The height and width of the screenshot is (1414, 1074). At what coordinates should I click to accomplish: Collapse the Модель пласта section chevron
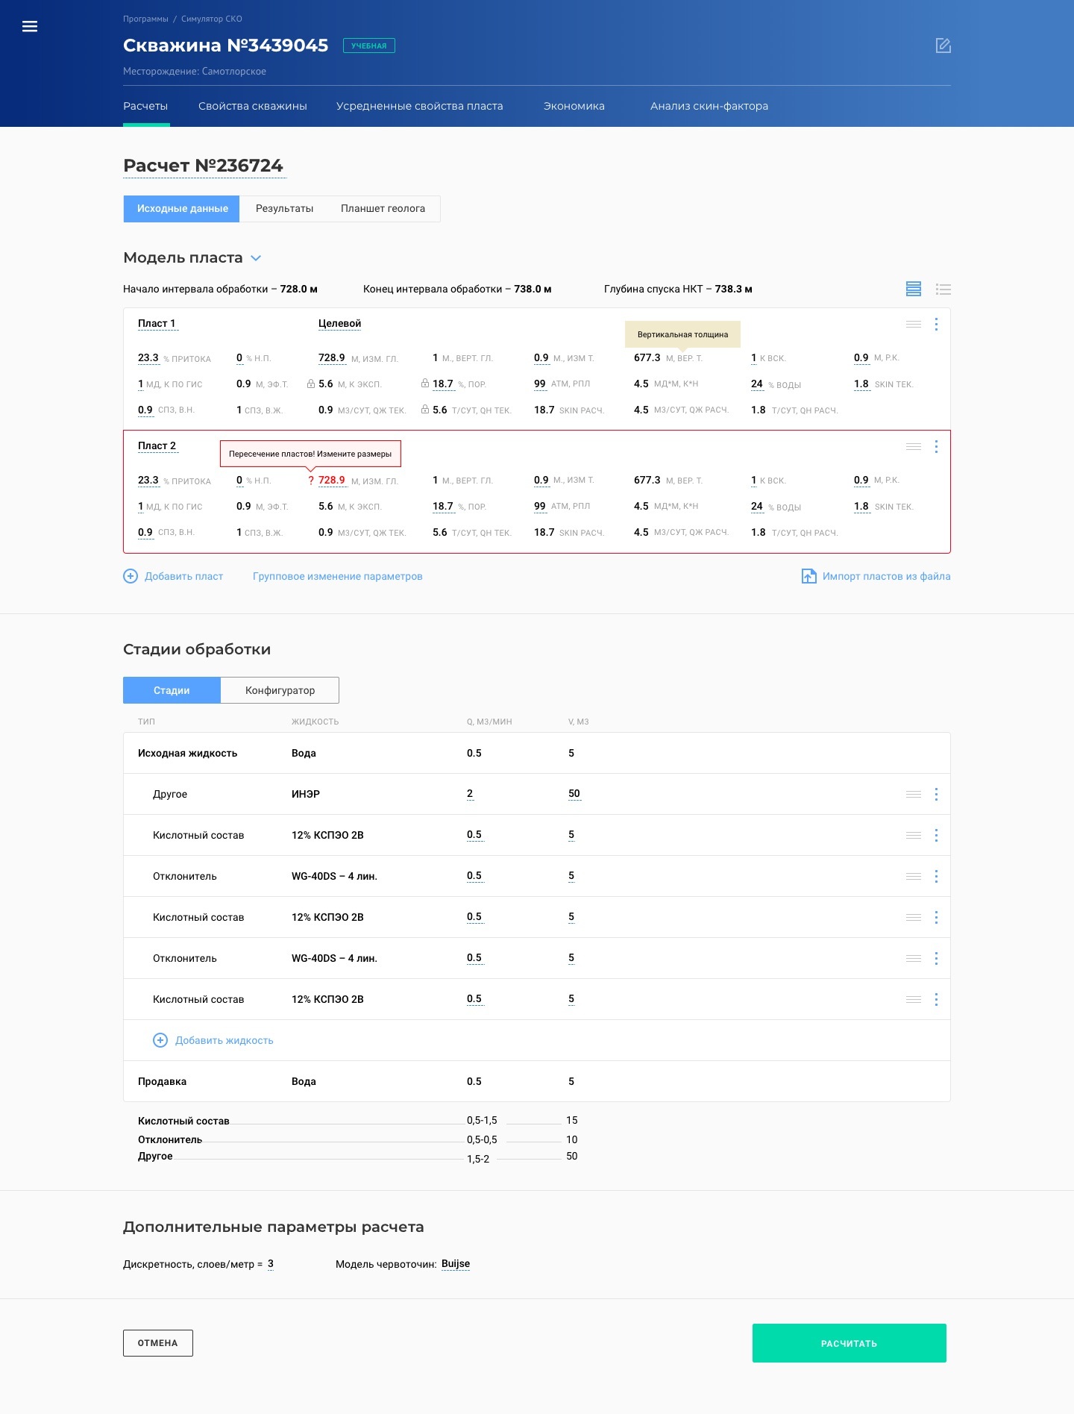[256, 258]
